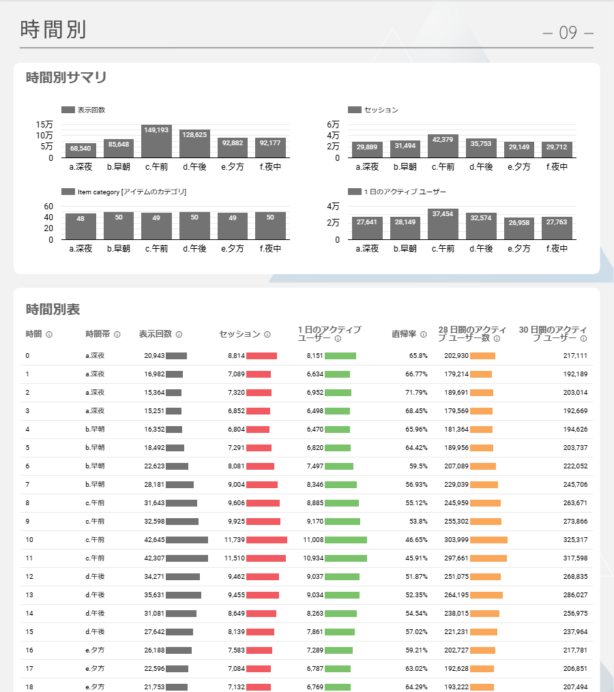The height and width of the screenshot is (692, 614).
Task: Click the 217,111 cell in hour 0 row
Action: [575, 356]
